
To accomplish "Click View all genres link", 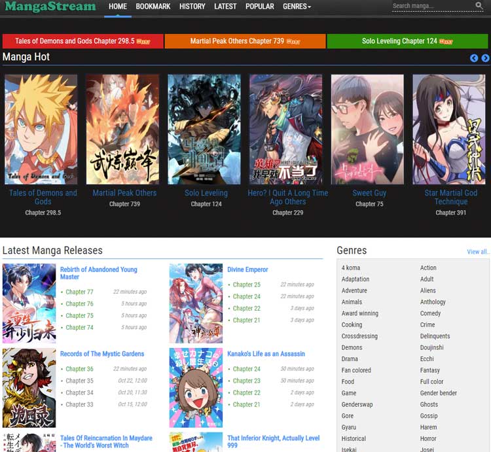I will click(478, 252).
